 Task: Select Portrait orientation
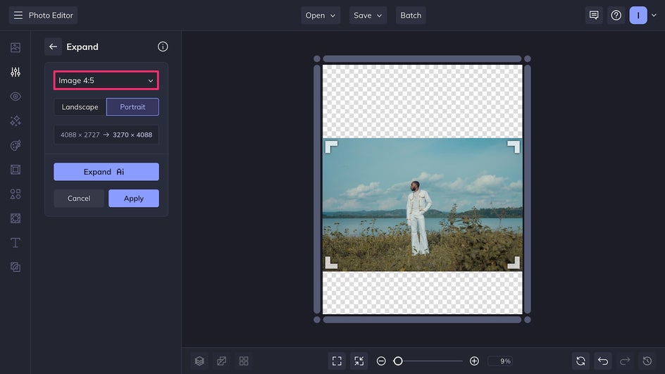click(132, 107)
